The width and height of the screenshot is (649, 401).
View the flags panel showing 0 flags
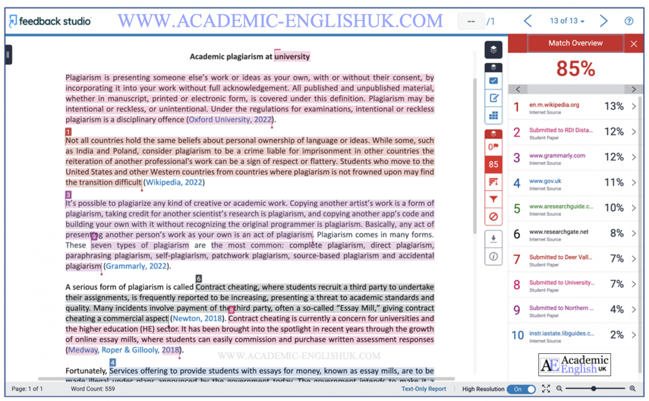click(x=493, y=147)
